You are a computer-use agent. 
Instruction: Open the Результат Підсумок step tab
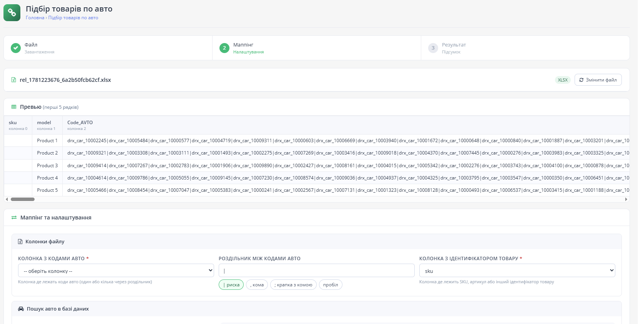pos(525,48)
